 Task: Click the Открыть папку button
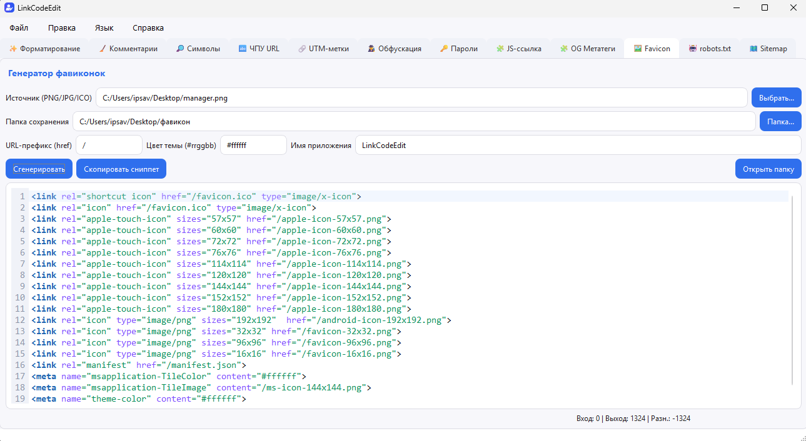tap(768, 169)
